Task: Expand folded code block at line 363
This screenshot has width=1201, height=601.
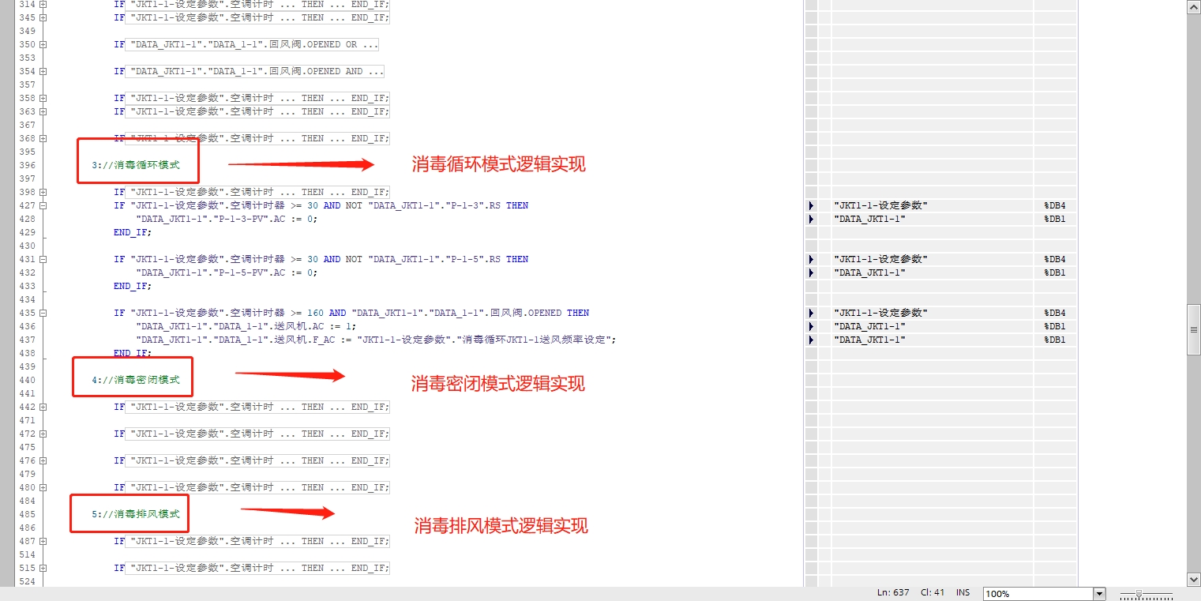Action: pyautogui.click(x=43, y=111)
